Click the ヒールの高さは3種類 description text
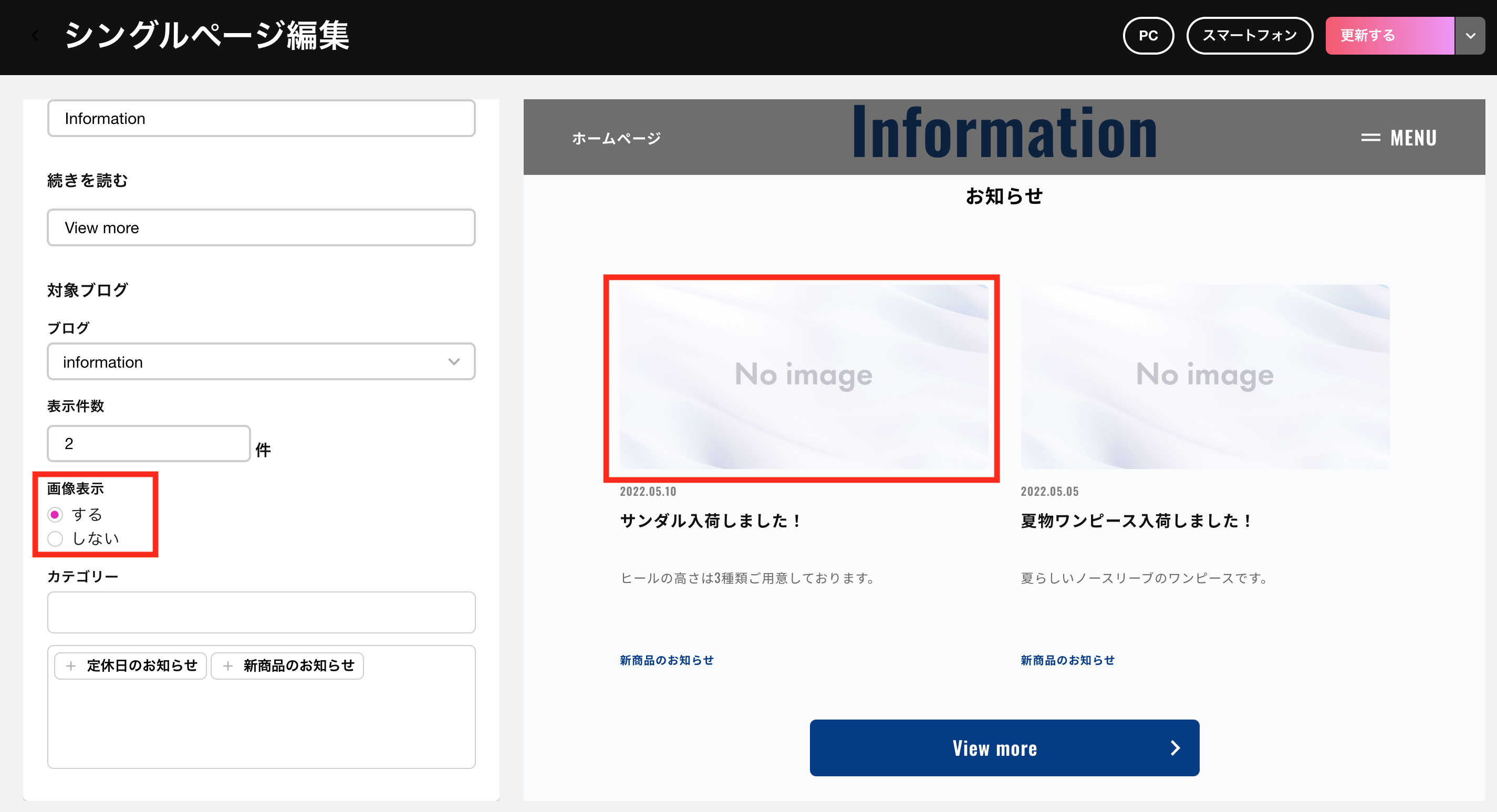The width and height of the screenshot is (1497, 812). click(748, 578)
